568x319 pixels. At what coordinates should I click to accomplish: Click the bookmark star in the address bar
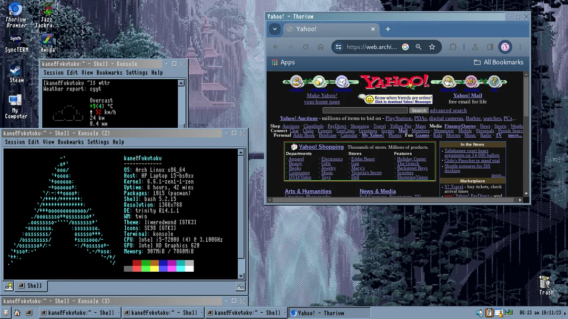point(432,47)
